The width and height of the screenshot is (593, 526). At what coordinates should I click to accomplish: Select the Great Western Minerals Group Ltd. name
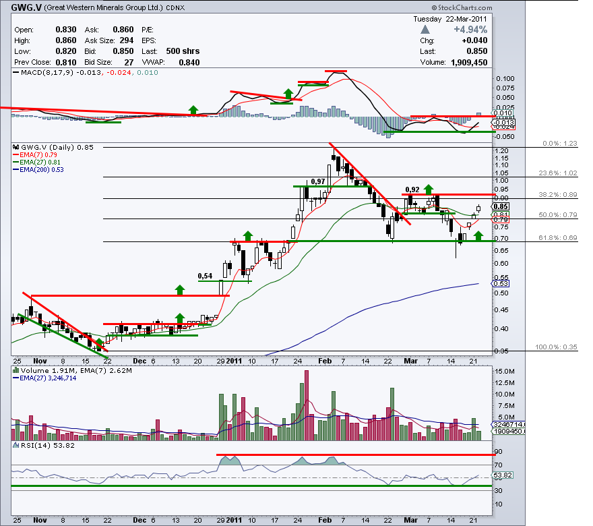pos(104,7)
